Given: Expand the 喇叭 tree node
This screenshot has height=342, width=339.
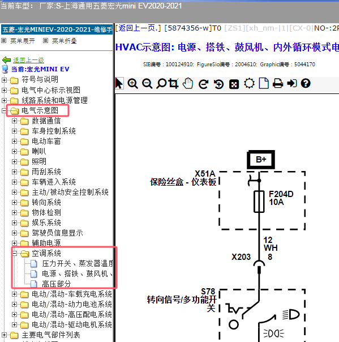Looking at the screenshot, I should [14, 151].
